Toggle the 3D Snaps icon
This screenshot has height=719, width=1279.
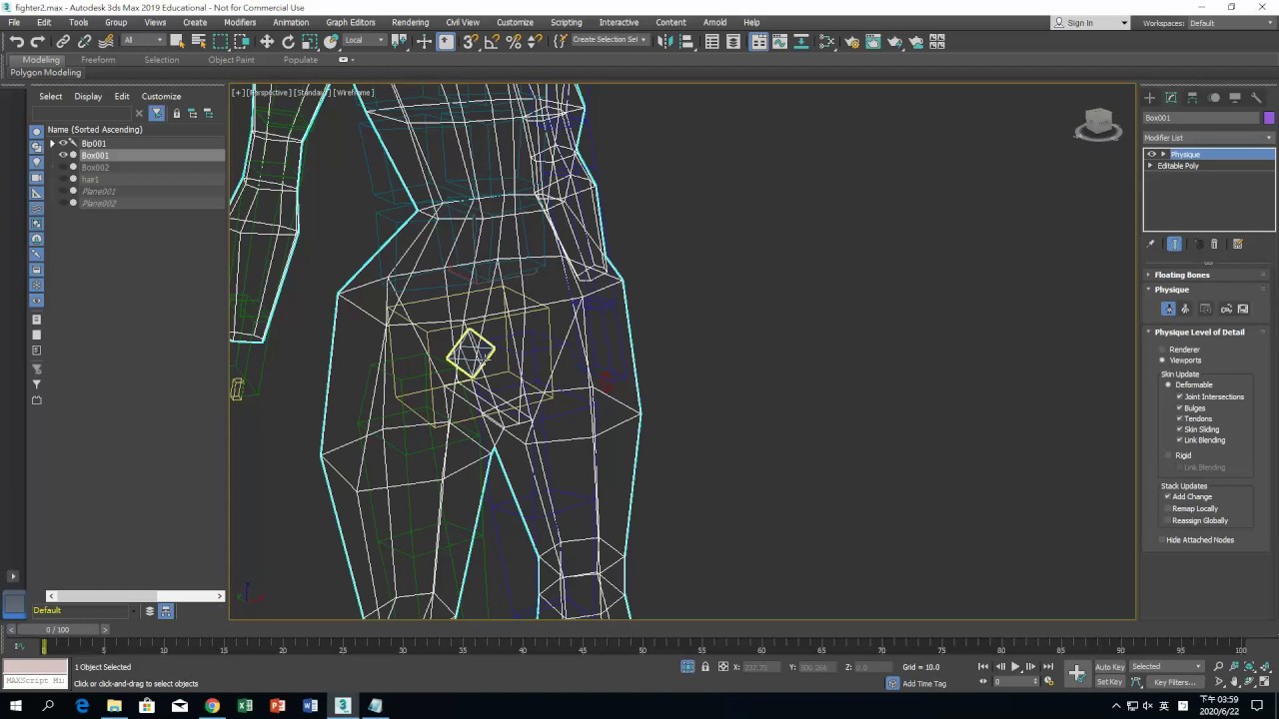coord(470,41)
